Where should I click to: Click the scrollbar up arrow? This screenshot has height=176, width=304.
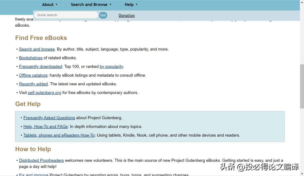pos(302,2)
